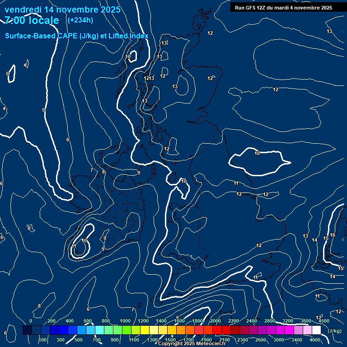Click the white swatch ending the CAPE legend
Image resolution: width=347 pixels, height=347 pixels.
coord(316,330)
